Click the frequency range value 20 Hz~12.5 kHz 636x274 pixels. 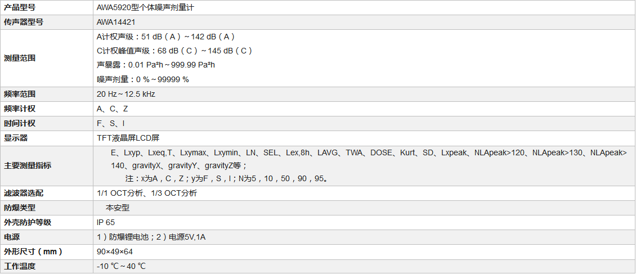pyautogui.click(x=126, y=94)
